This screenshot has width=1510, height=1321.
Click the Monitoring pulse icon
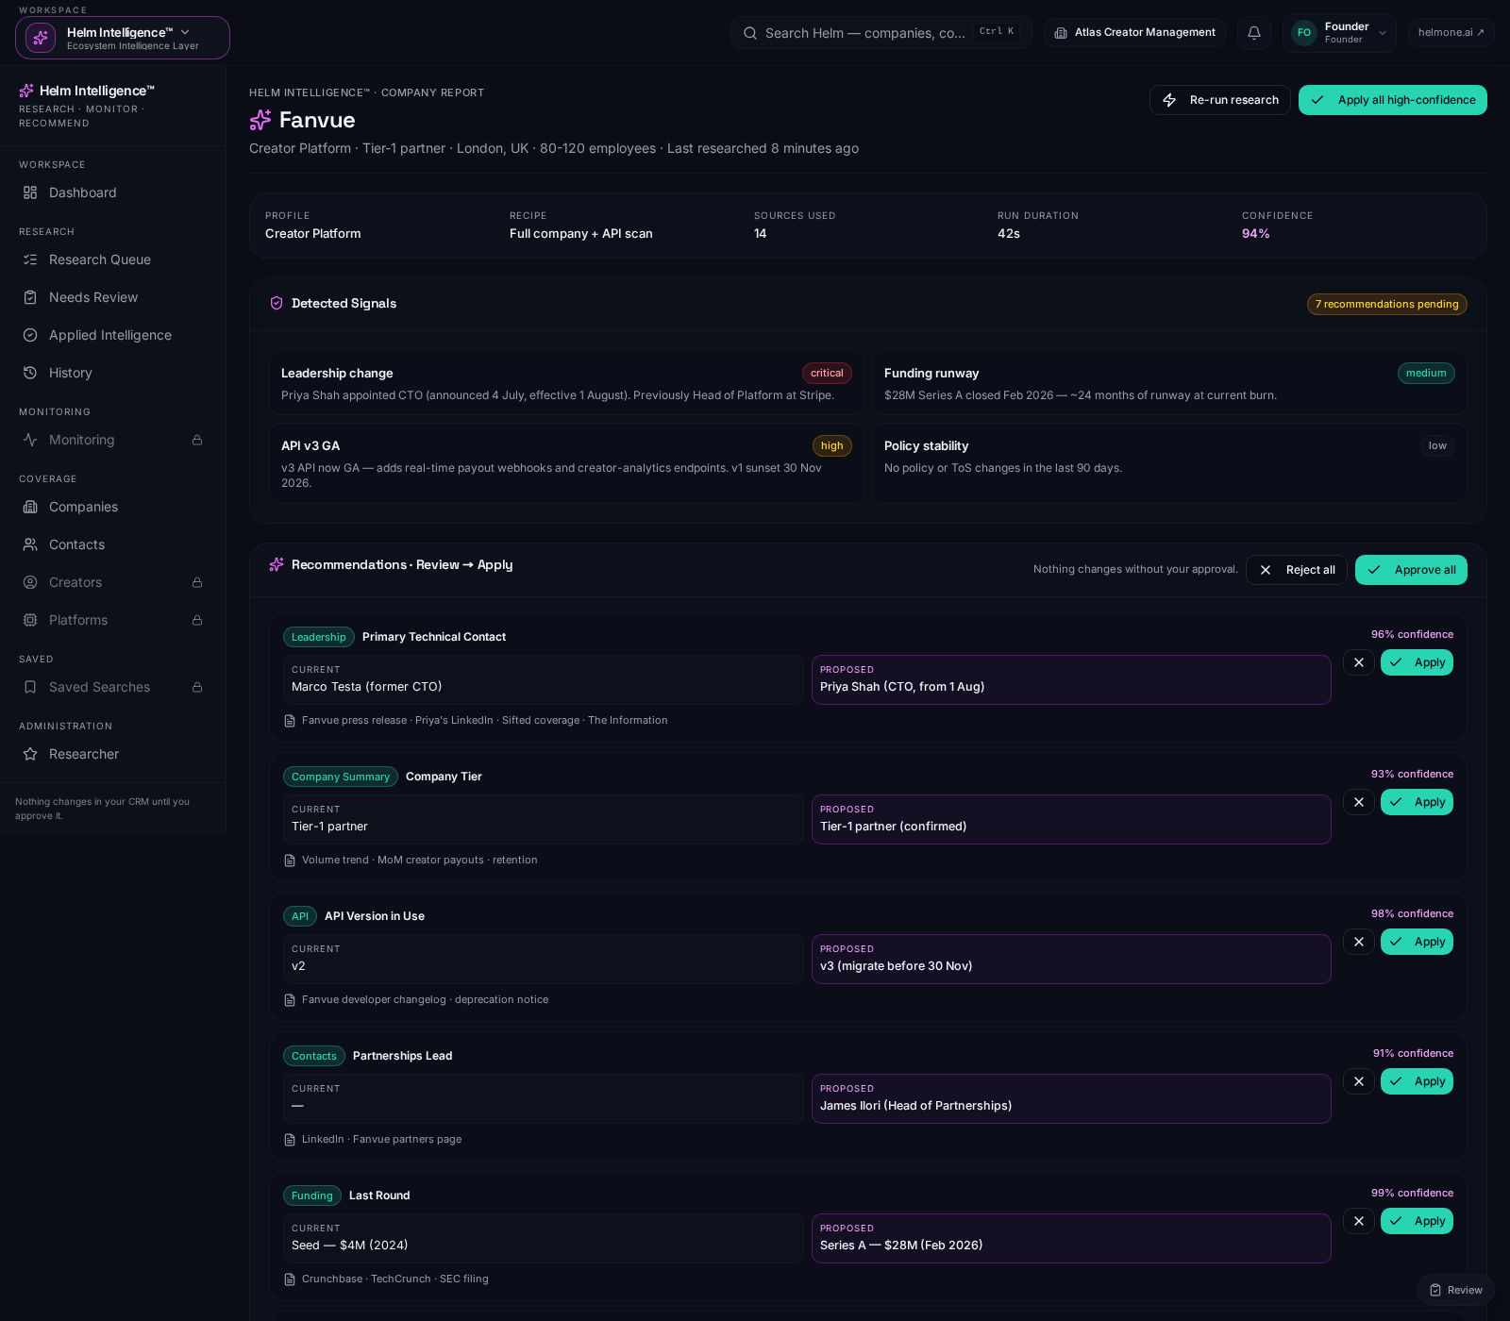(x=30, y=440)
